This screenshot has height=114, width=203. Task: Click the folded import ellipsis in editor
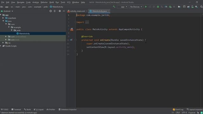click(x=87, y=22)
